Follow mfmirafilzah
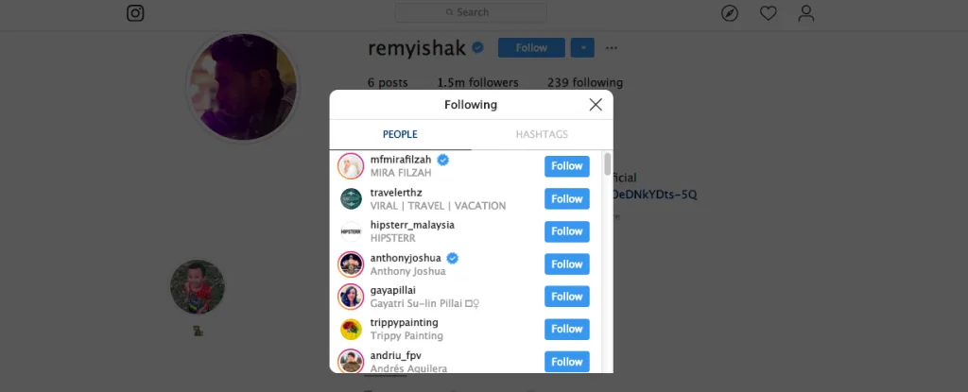 click(x=567, y=166)
